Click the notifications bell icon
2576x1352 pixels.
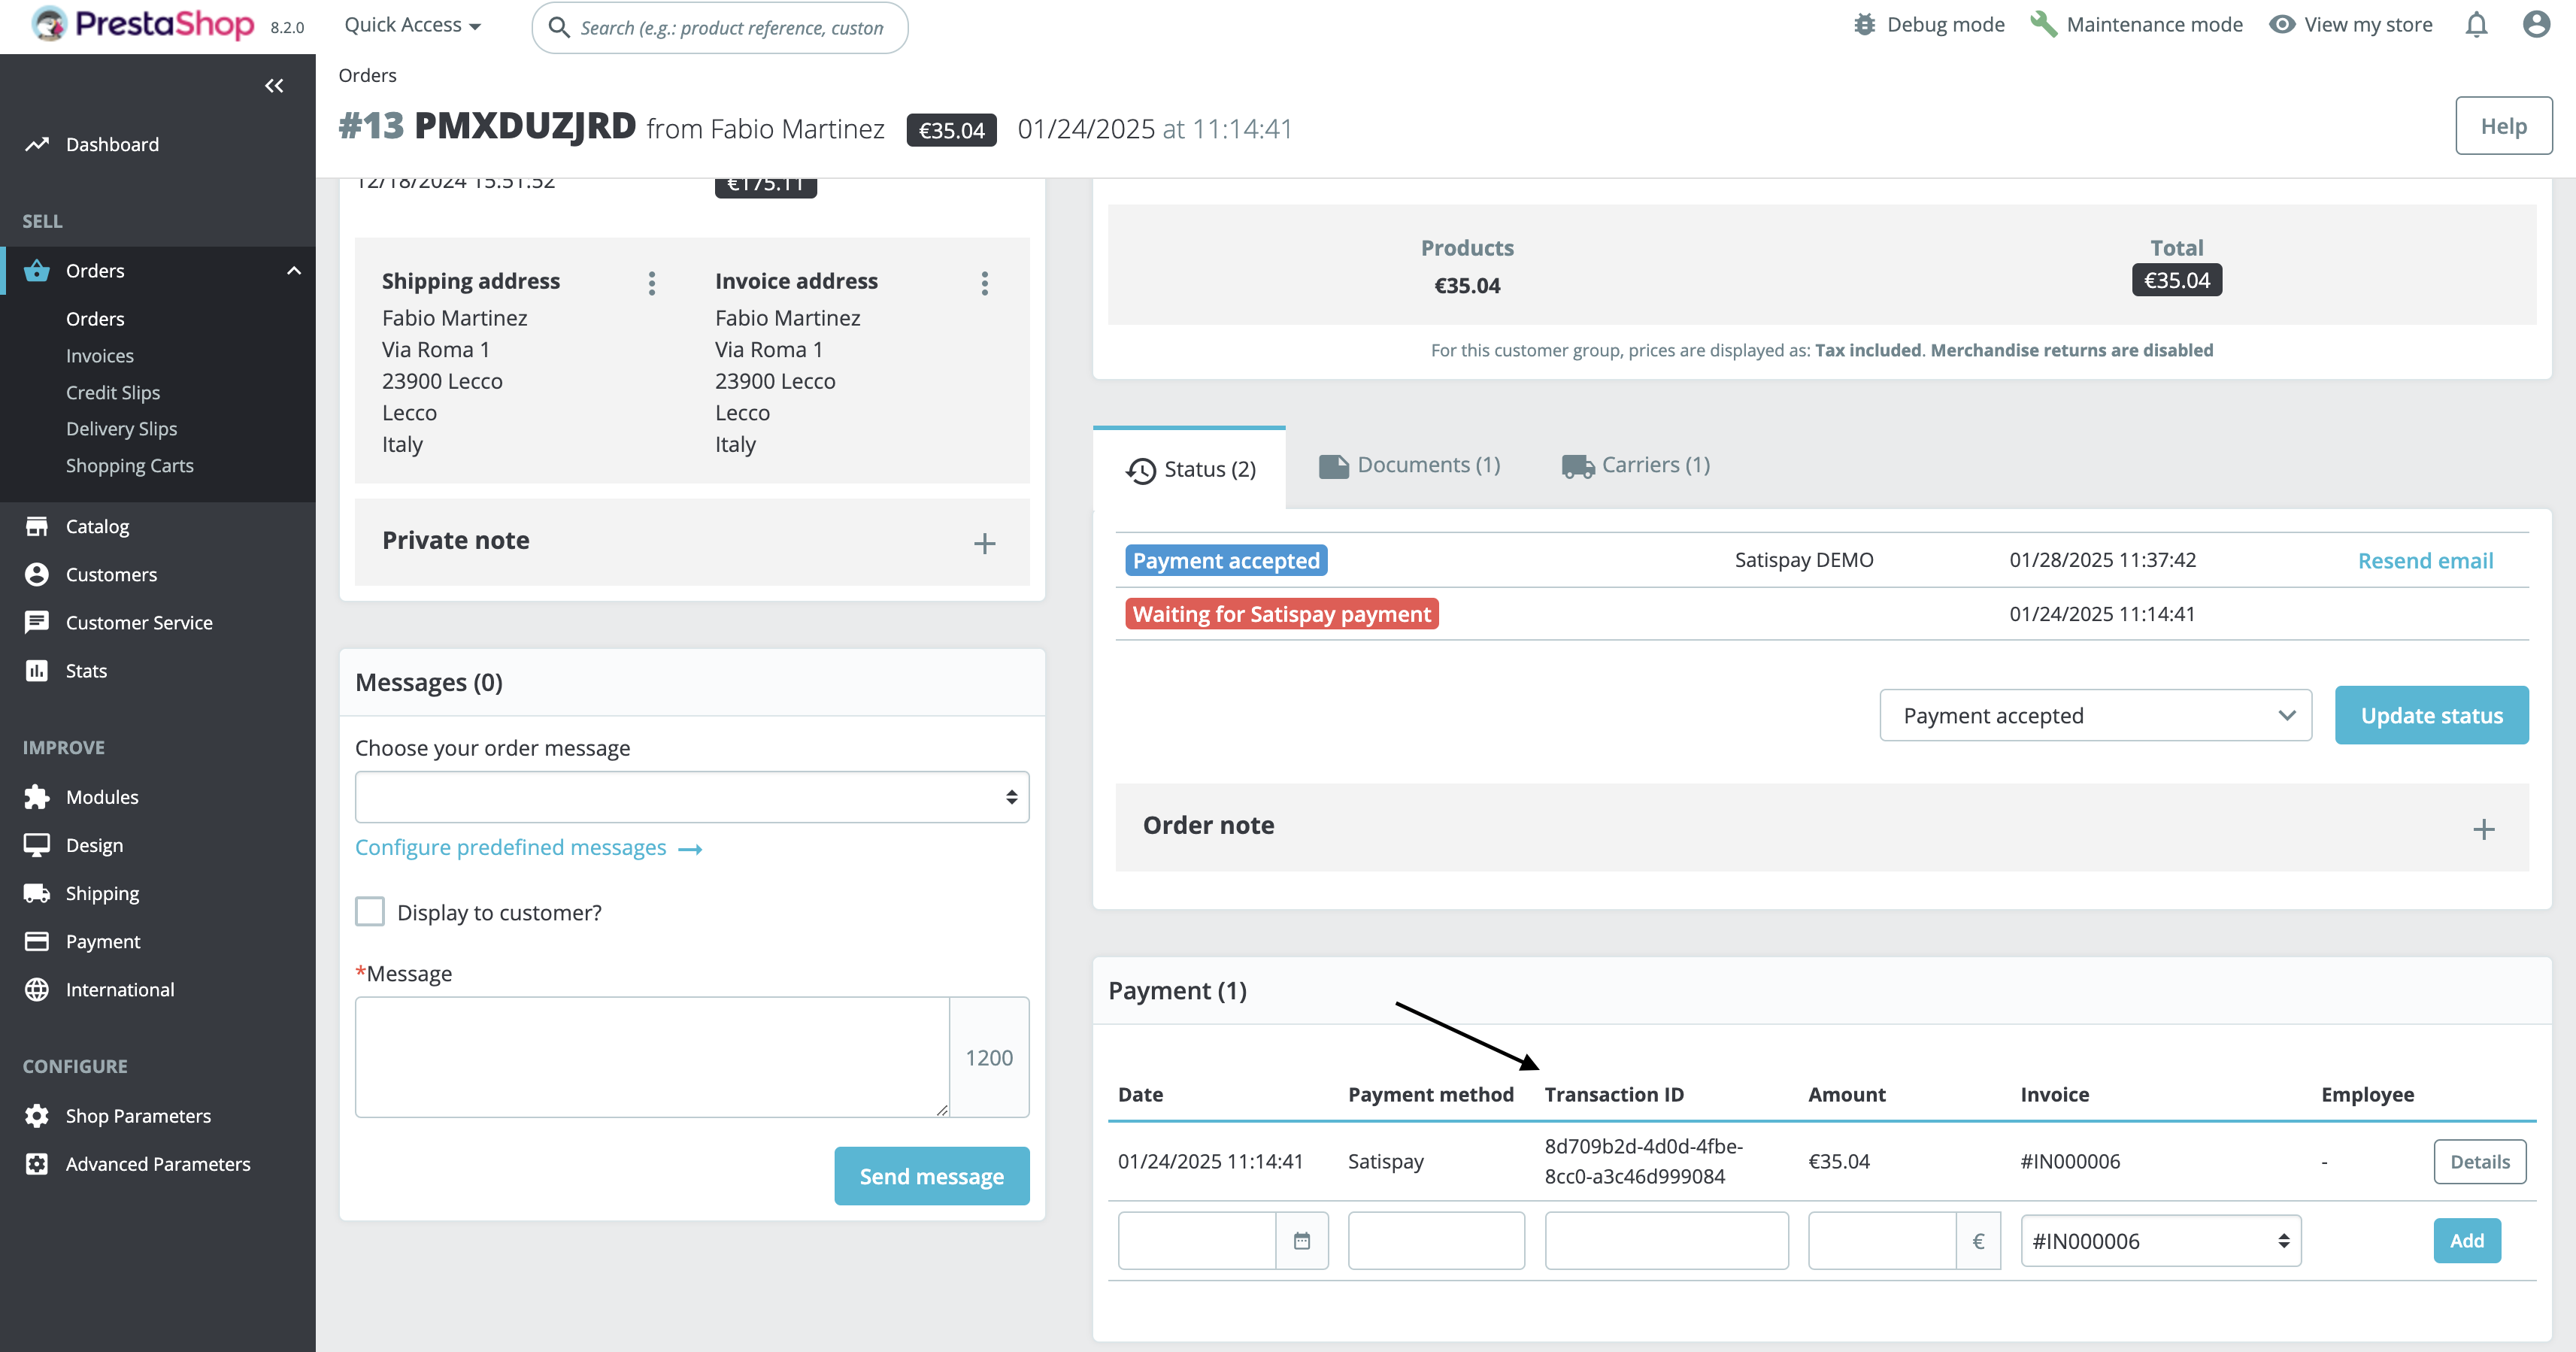coord(2475,25)
